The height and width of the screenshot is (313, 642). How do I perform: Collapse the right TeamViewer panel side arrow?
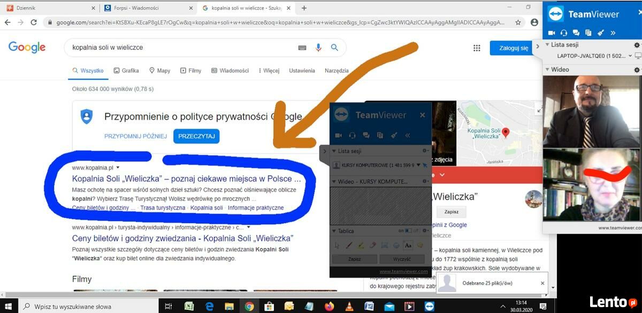(538, 47)
